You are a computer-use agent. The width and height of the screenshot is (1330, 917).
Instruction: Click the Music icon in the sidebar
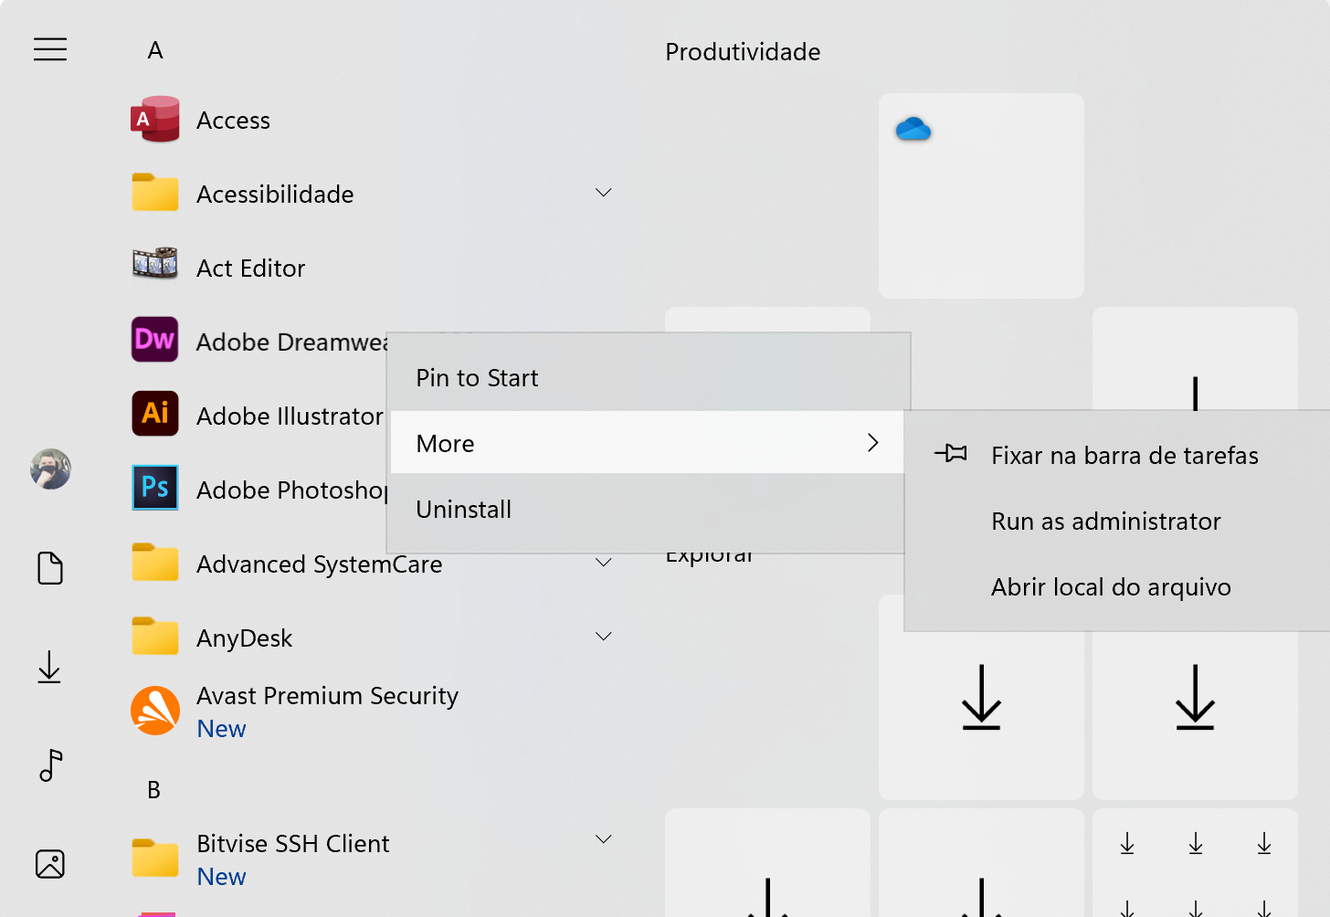tap(50, 767)
